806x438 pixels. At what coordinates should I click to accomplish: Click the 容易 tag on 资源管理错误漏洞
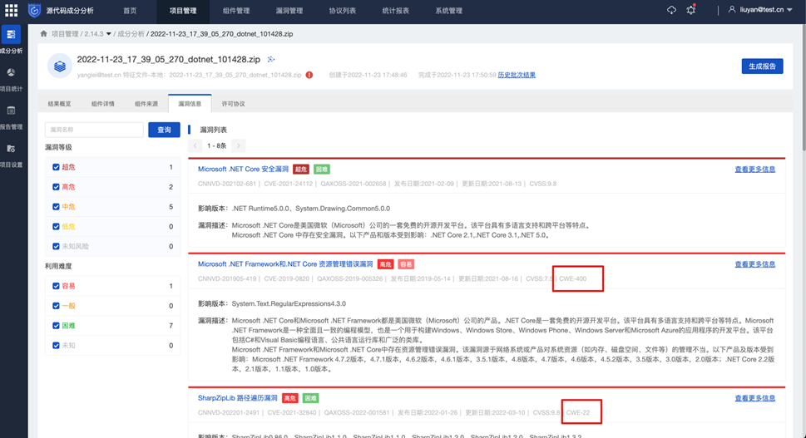tap(406, 264)
